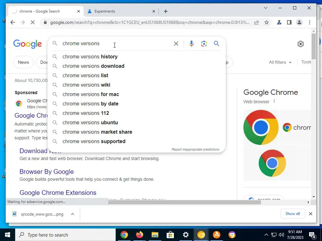
Task: Click the Google logo
Action: pos(28,44)
